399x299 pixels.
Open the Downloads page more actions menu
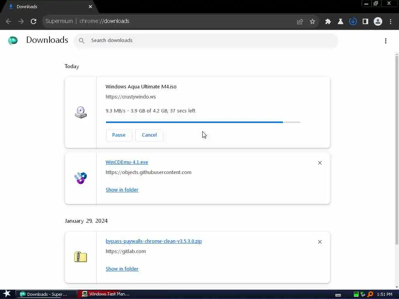[x=386, y=40]
